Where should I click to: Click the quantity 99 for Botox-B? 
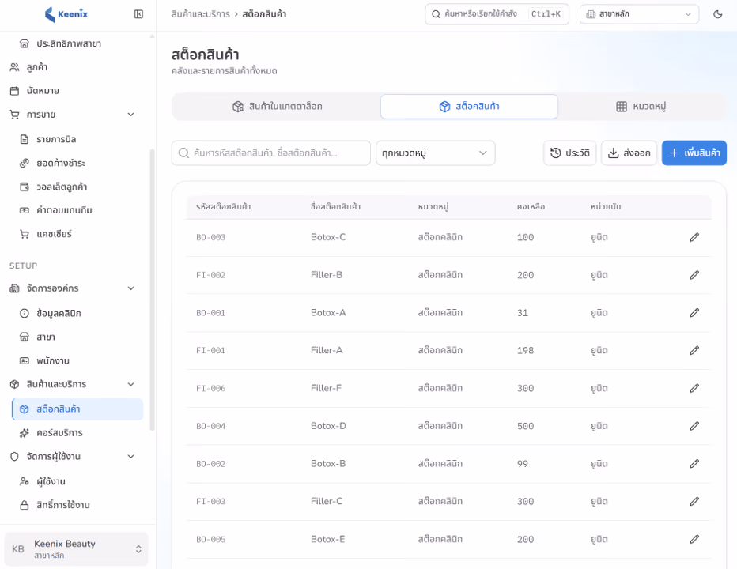[x=523, y=464]
